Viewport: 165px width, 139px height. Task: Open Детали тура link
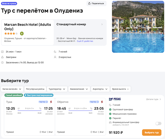154,99
